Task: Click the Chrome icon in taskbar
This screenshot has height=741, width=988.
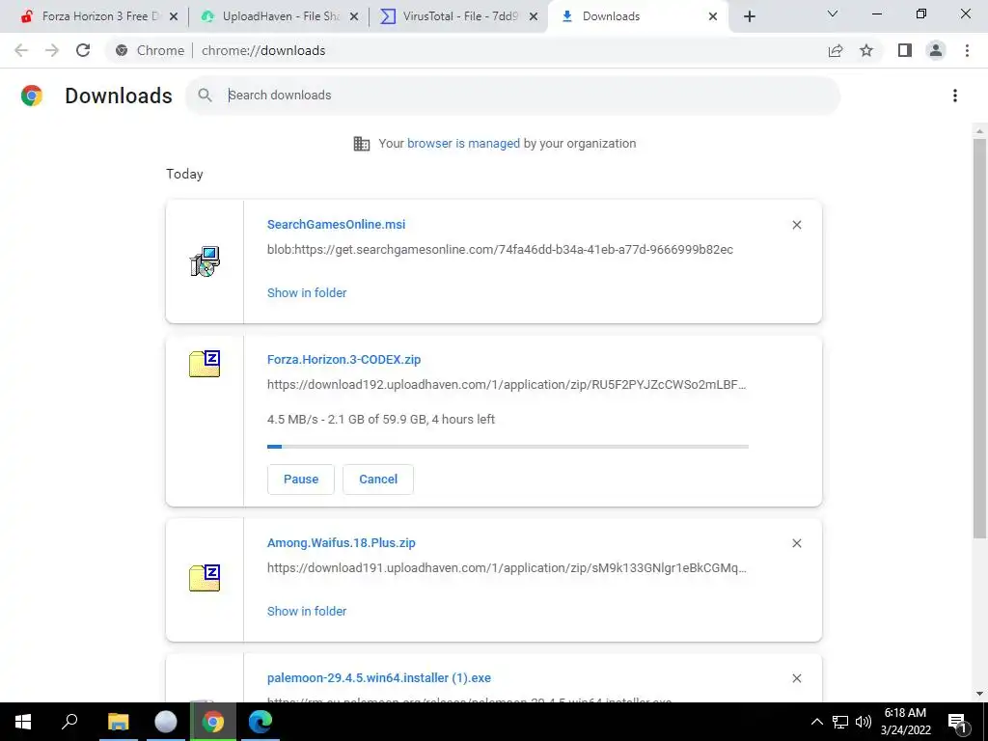Action: (x=212, y=722)
